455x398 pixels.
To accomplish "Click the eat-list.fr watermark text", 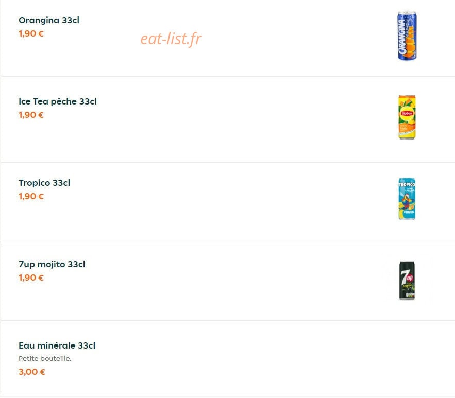I will (x=171, y=39).
